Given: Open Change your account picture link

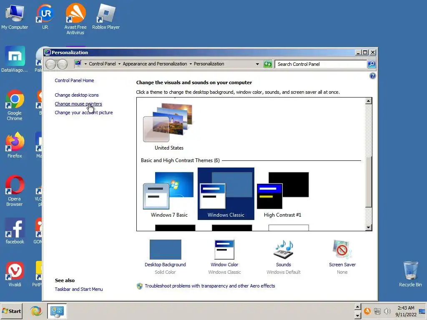Looking at the screenshot, I should click(83, 112).
